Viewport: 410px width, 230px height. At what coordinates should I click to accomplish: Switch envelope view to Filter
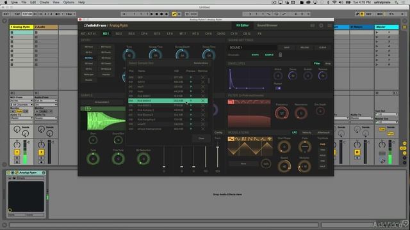coord(317,64)
